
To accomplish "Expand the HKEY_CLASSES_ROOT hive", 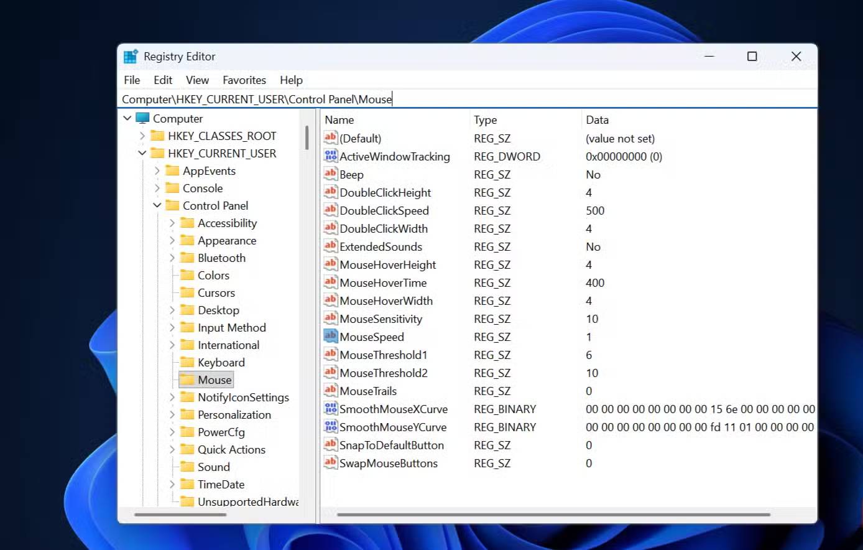I will [142, 136].
